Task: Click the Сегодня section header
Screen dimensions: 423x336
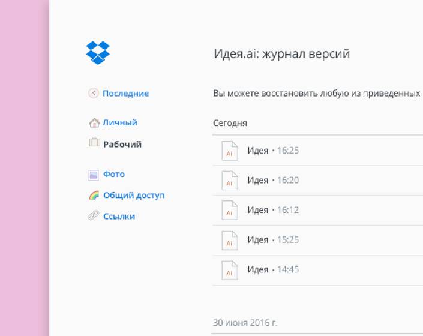Action: pyautogui.click(x=230, y=123)
